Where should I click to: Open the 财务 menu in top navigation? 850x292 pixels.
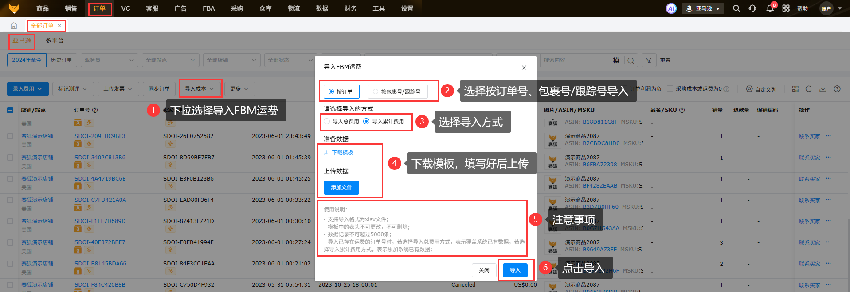pyautogui.click(x=350, y=8)
